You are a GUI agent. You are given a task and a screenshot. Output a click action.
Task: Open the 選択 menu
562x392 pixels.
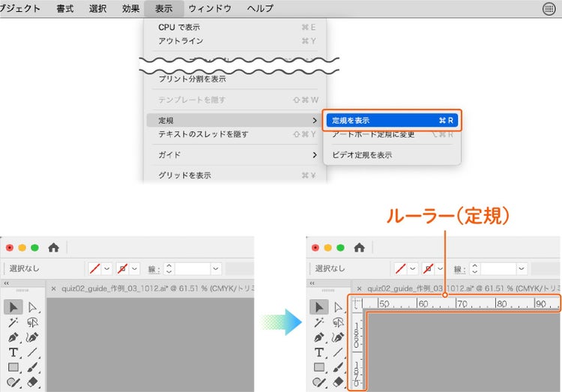click(x=98, y=8)
